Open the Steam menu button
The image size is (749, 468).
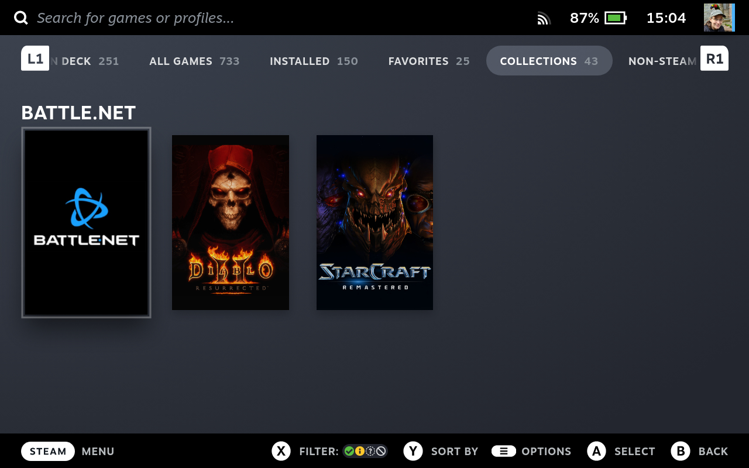click(x=48, y=451)
